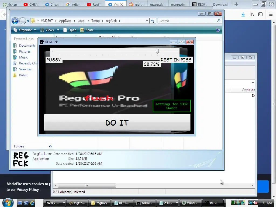276x207 pixels.
Task: Click Local in the address breadcrumb
Action: [81, 21]
